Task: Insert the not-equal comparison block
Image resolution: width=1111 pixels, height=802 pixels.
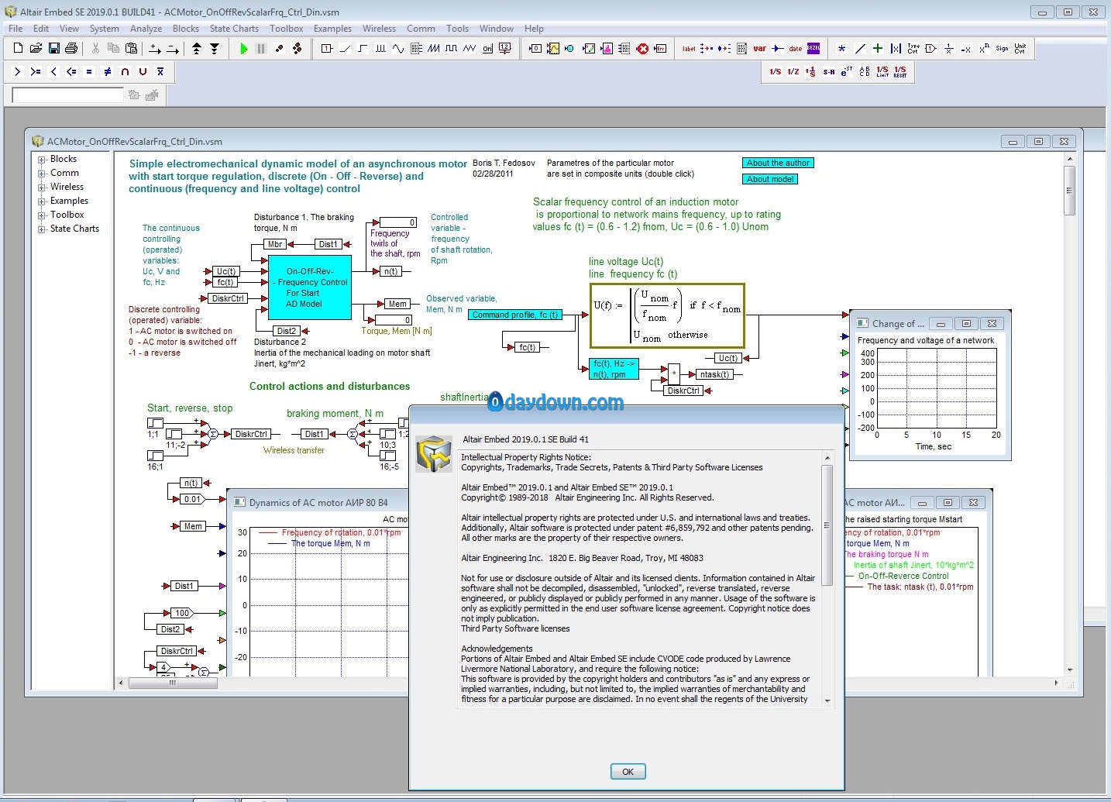Action: [107, 71]
